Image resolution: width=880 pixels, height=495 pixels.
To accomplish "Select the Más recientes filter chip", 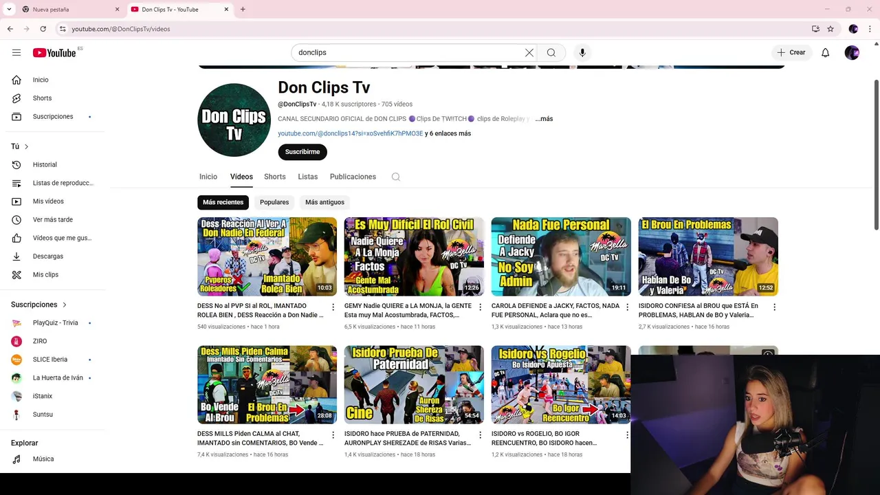I will coord(223,202).
